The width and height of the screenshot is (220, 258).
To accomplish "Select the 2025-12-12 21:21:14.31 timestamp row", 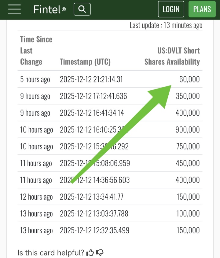I will (110, 79).
